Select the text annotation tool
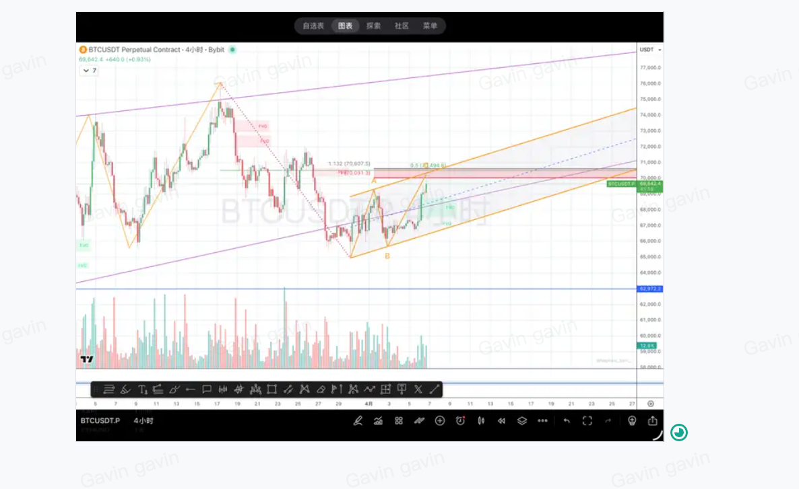The height and width of the screenshot is (489, 799). [x=142, y=389]
